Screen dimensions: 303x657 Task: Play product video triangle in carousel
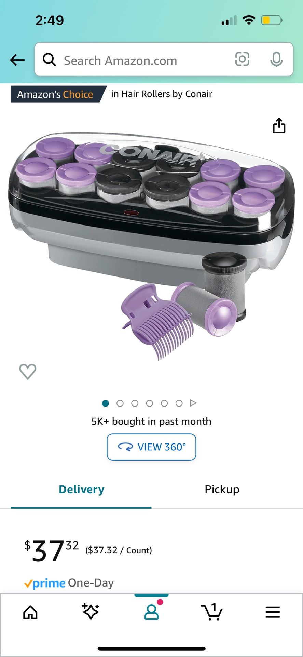coord(193,403)
